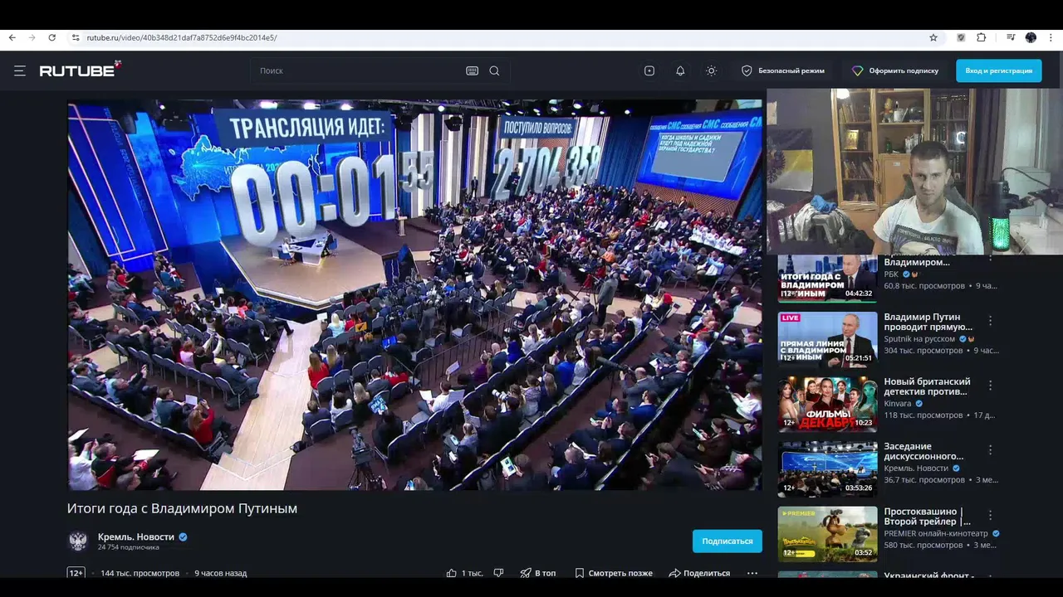Open the on-screen keyboard in search

(x=472, y=70)
